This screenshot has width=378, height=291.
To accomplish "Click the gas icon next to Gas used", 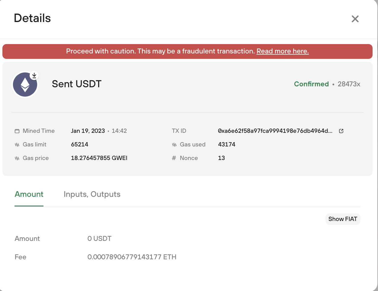I will [x=174, y=145].
